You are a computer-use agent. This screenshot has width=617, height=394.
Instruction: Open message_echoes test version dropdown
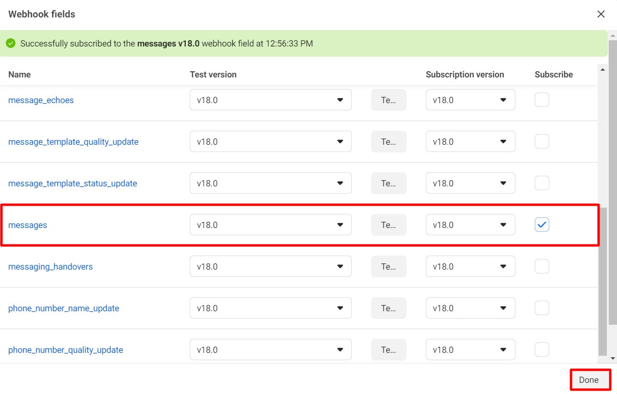click(x=270, y=100)
